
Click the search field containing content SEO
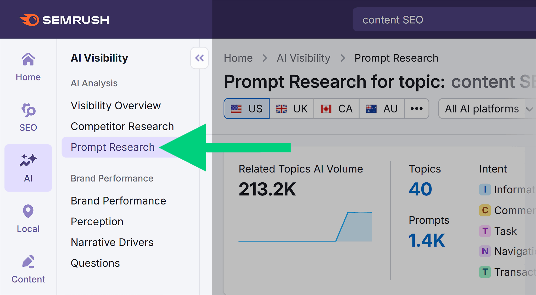click(x=444, y=20)
